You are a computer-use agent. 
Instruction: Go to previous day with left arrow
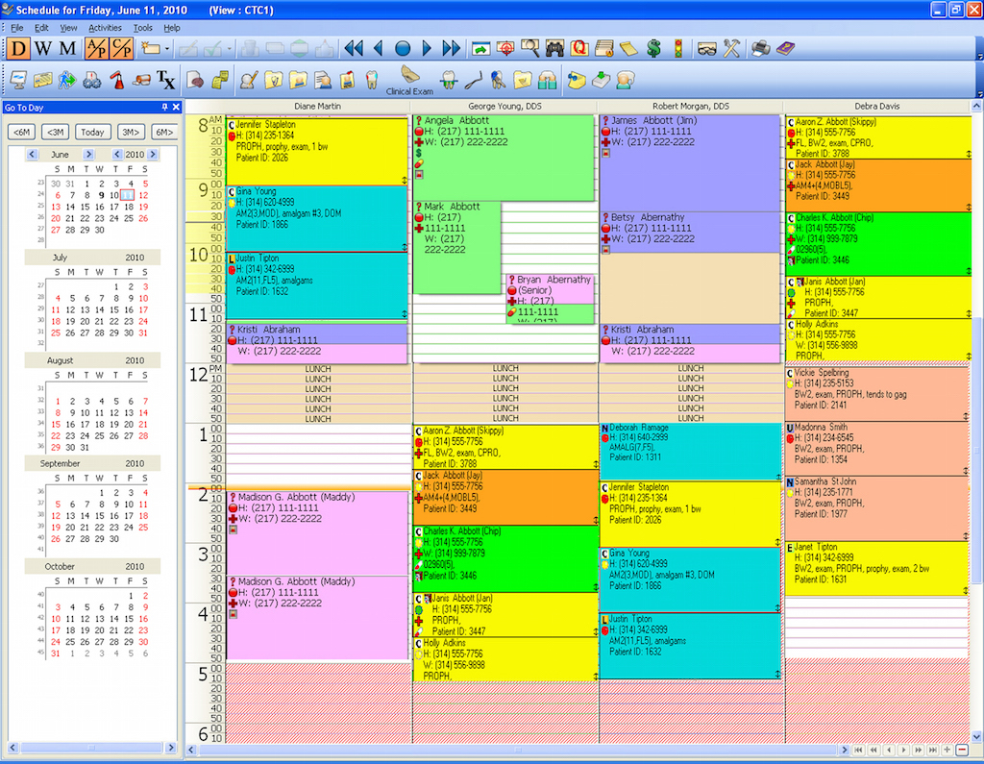[378, 48]
